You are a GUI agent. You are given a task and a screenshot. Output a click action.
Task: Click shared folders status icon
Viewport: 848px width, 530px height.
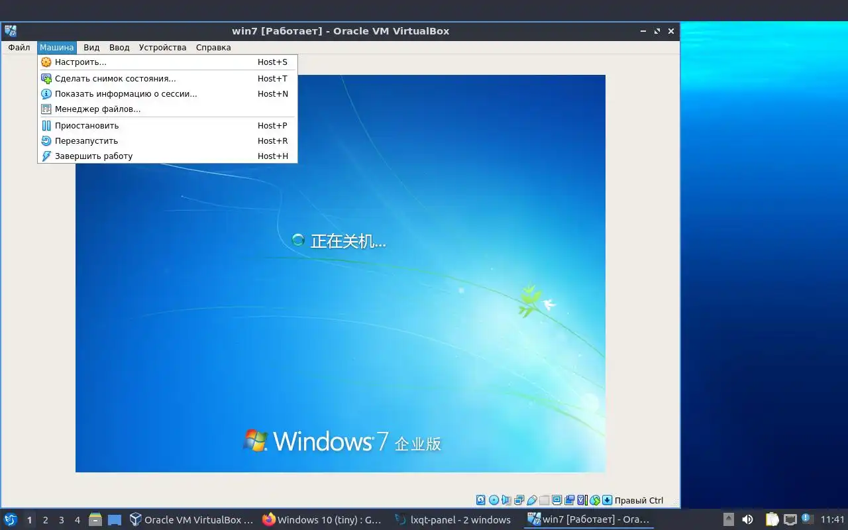click(545, 500)
